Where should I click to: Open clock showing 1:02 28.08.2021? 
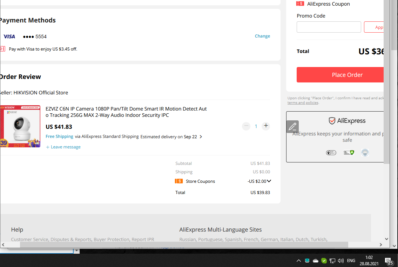click(369, 261)
